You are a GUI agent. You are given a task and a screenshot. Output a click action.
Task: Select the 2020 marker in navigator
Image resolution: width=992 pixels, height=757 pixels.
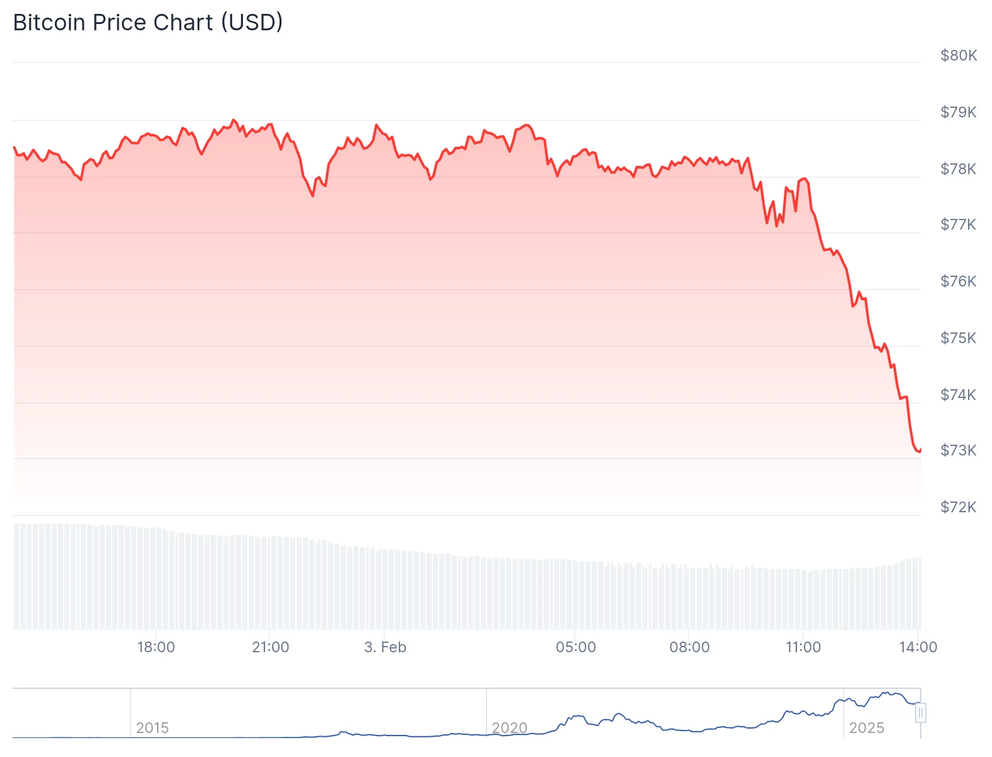[509, 728]
